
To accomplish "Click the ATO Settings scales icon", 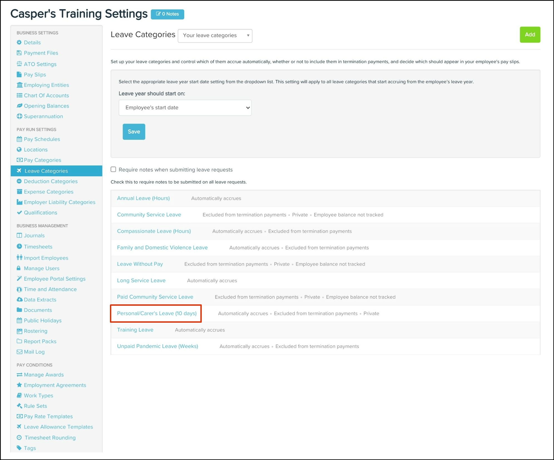I will click(19, 64).
